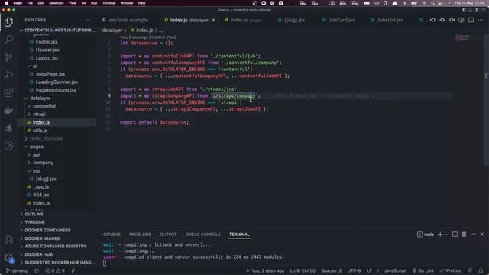The image size is (489, 275).
Task: Switch to the [slug].jsx tab
Action: (291, 20)
